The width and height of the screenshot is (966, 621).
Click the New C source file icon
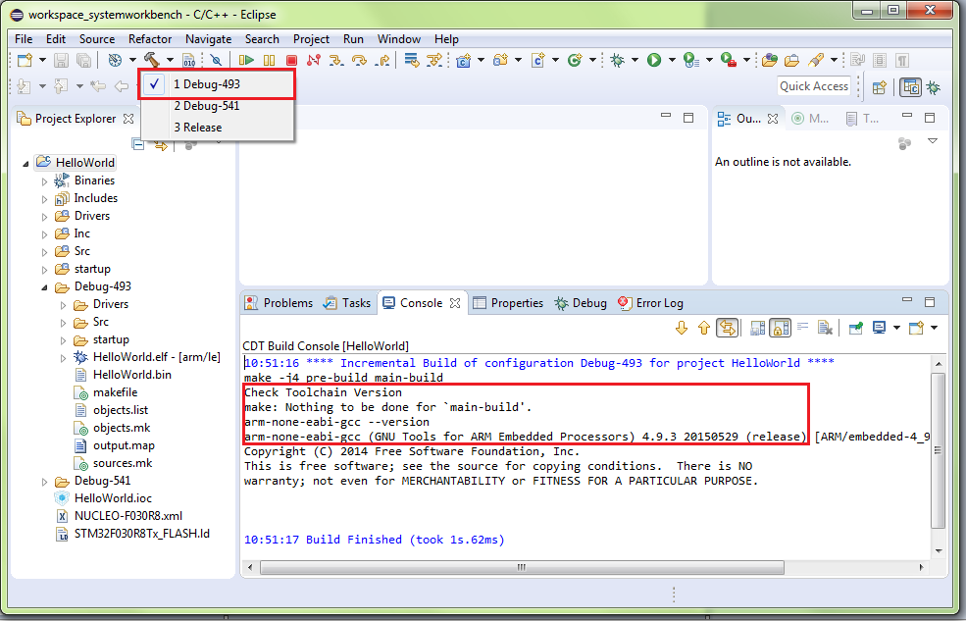538,60
